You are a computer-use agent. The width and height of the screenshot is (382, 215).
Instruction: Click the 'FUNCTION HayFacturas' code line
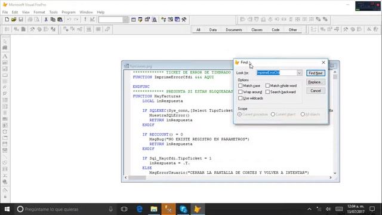[x=156, y=96]
